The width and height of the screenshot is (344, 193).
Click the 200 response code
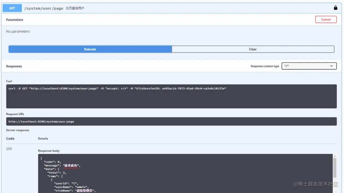point(9,149)
